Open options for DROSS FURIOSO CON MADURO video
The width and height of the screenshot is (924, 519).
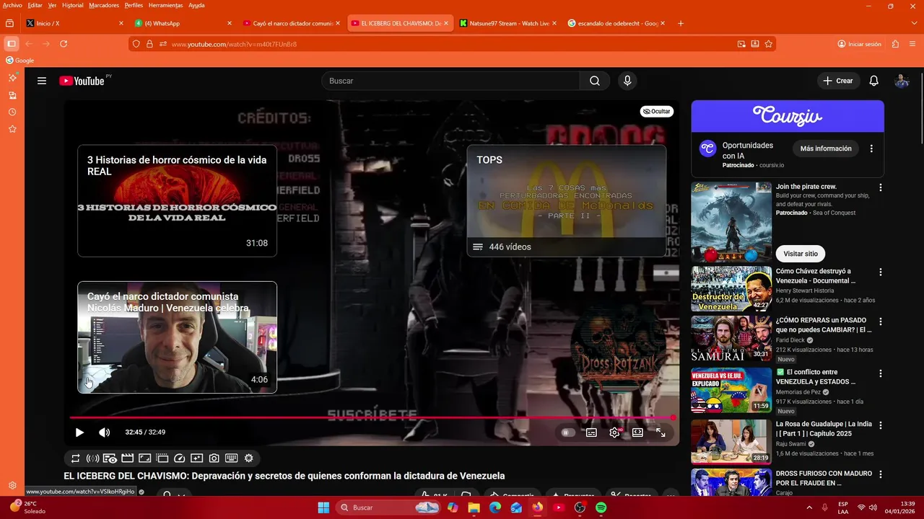[x=880, y=474]
